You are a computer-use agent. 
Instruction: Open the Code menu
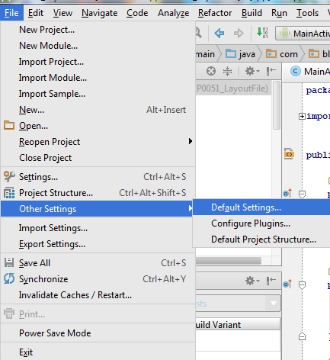137,13
